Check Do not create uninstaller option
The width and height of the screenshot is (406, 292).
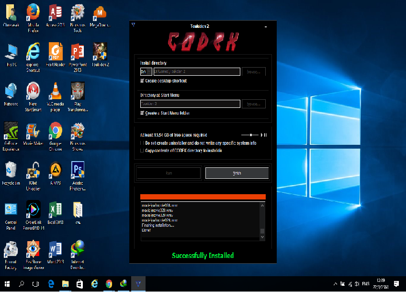(x=142, y=143)
